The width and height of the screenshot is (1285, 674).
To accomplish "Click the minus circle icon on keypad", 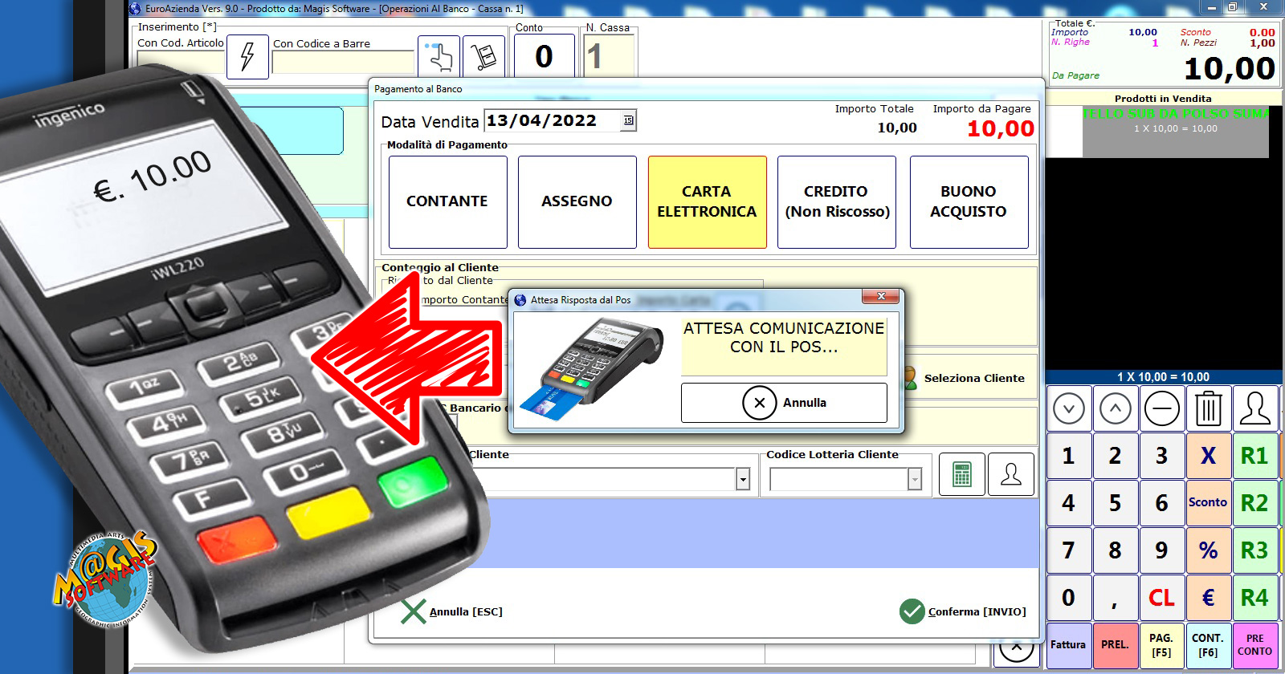I will click(x=1161, y=408).
